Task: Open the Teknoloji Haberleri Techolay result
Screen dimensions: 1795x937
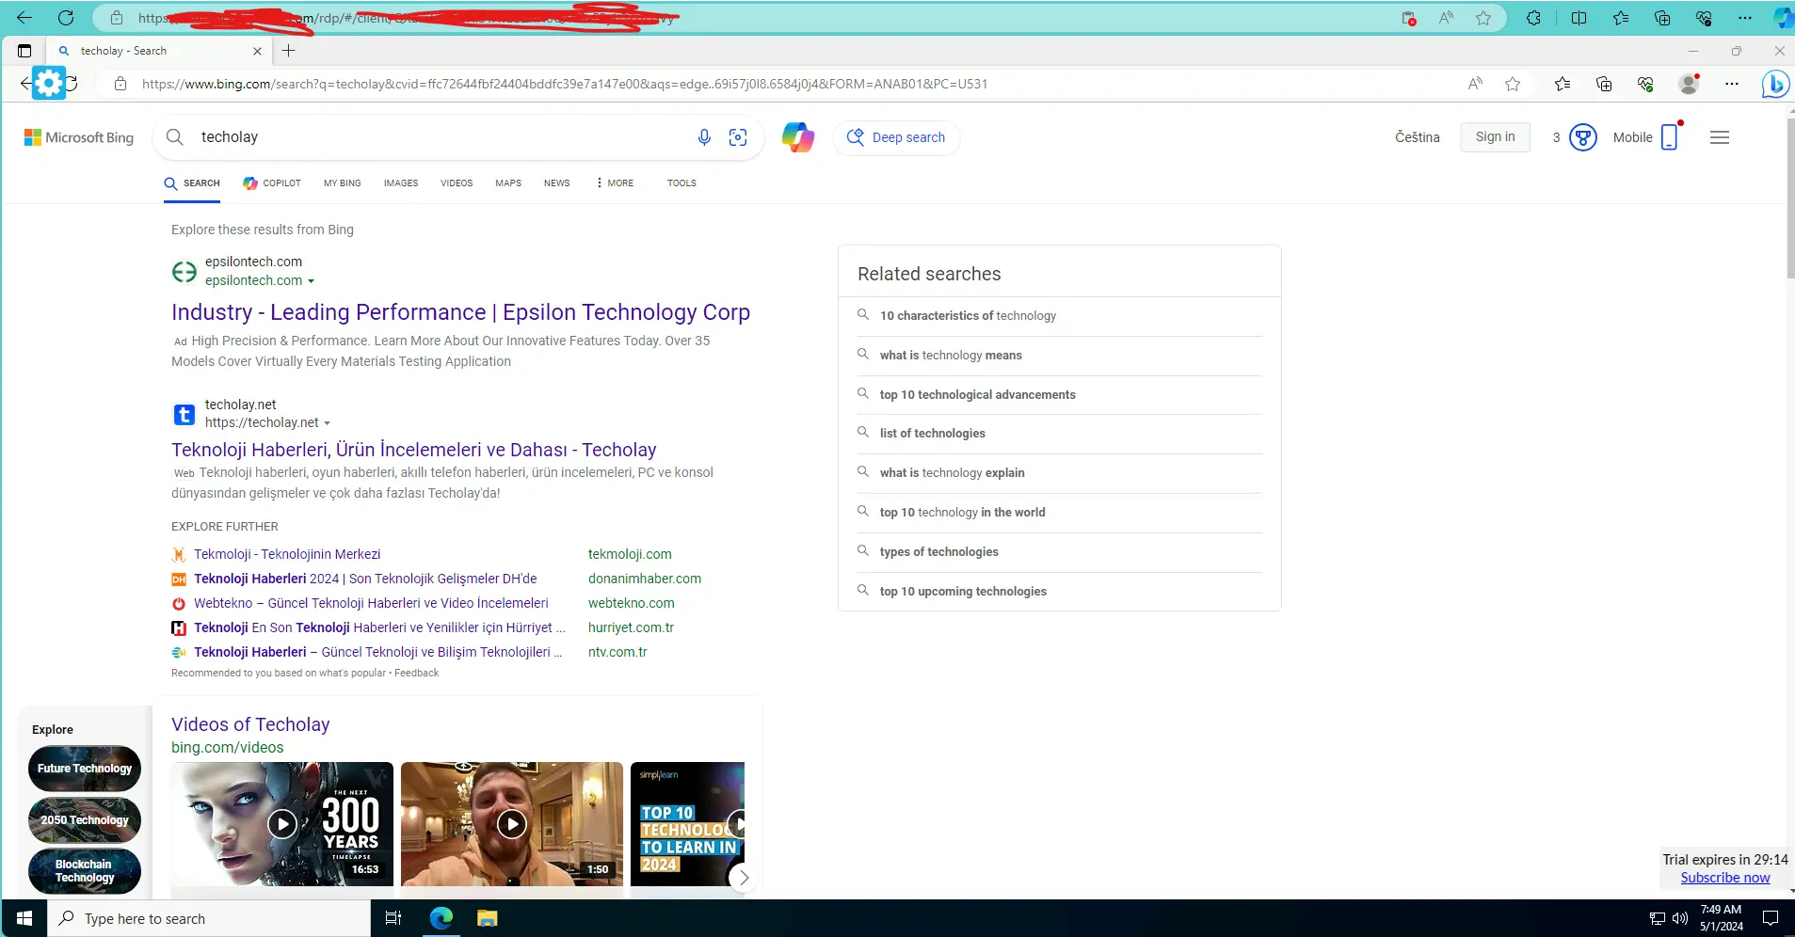Action: point(414,450)
